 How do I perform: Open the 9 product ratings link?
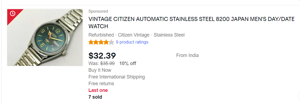pos(132,42)
